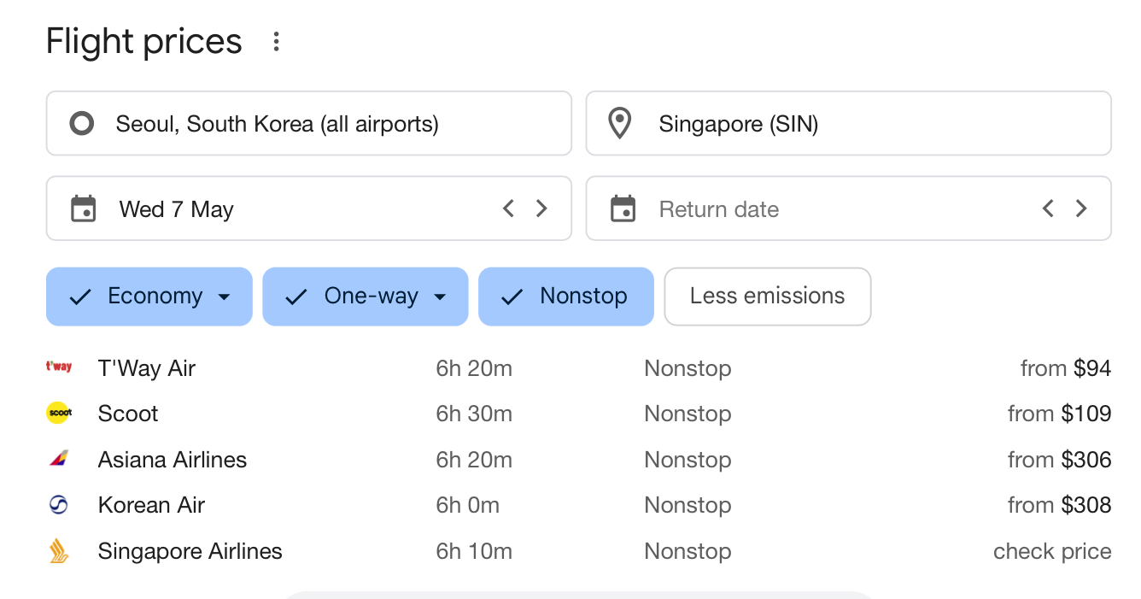Click the Korean Air logo

tap(59, 505)
